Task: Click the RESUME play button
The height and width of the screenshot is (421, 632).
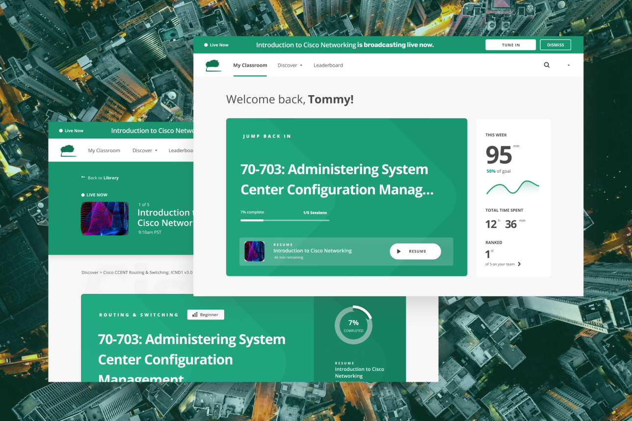Action: click(x=415, y=251)
